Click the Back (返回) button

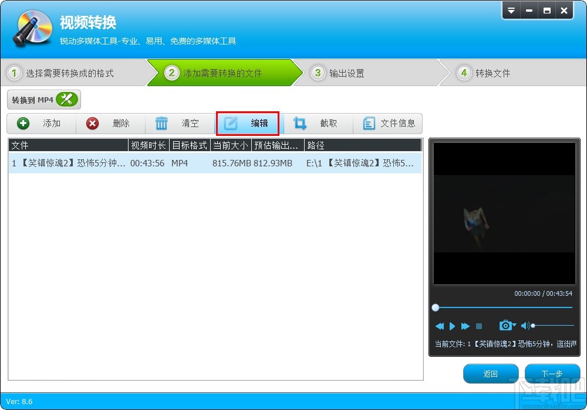pyautogui.click(x=490, y=374)
